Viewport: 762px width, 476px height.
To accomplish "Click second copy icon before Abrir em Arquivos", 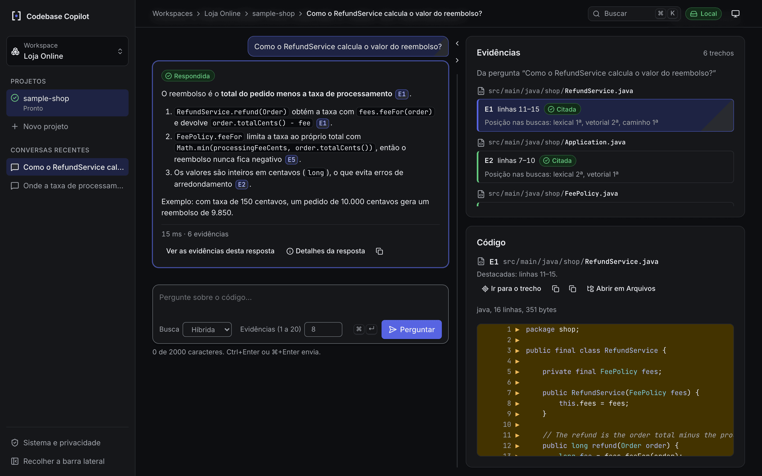I will [x=573, y=289].
